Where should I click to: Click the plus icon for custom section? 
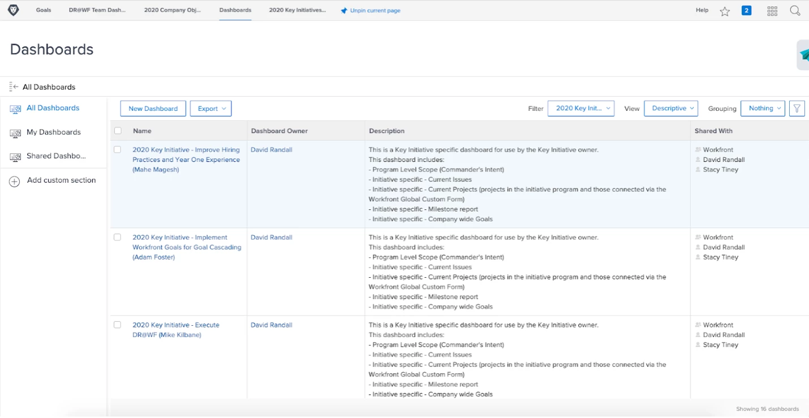coord(15,181)
